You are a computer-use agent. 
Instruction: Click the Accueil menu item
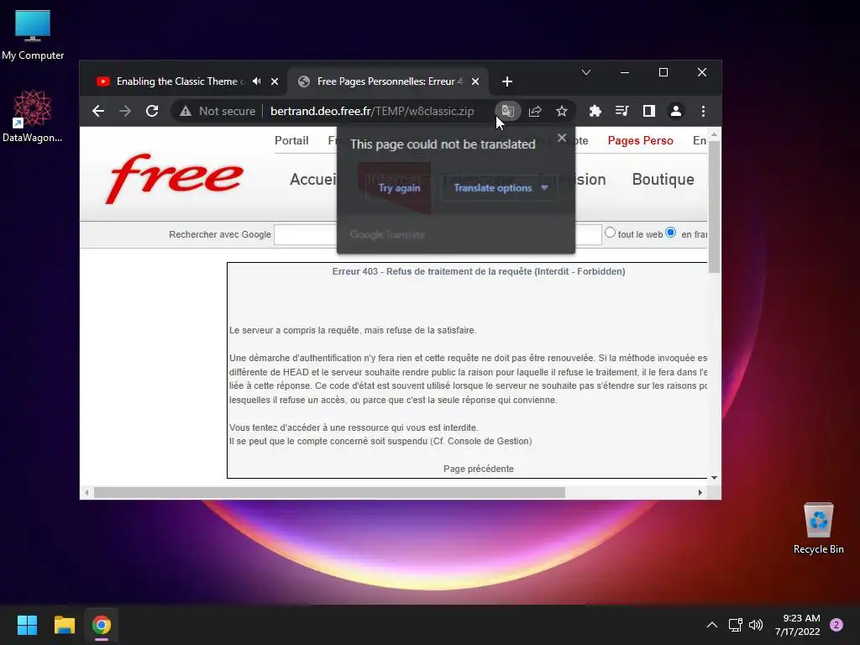click(313, 180)
